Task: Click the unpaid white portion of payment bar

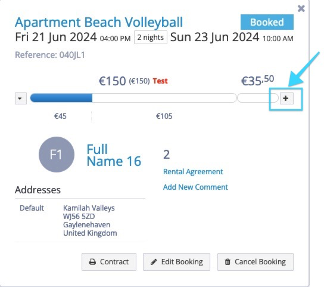Action: (164, 98)
